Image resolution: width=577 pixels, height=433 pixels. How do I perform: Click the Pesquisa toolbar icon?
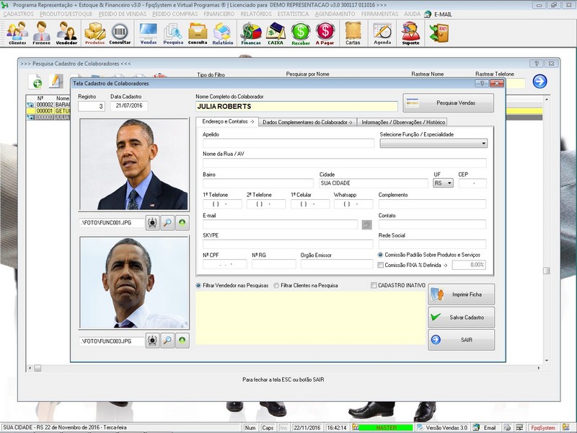point(173,33)
